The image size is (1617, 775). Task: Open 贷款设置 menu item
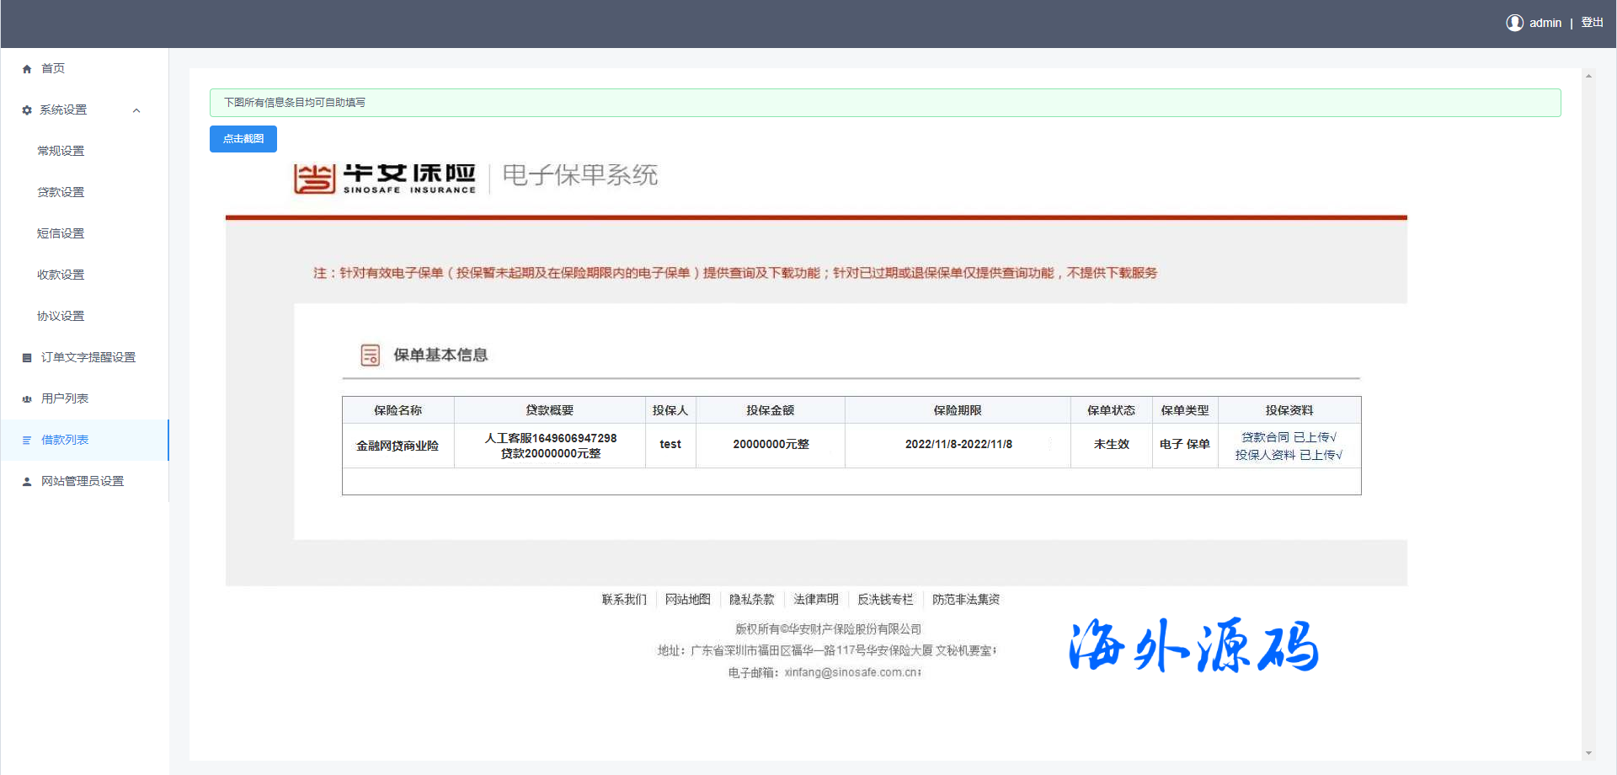point(61,192)
